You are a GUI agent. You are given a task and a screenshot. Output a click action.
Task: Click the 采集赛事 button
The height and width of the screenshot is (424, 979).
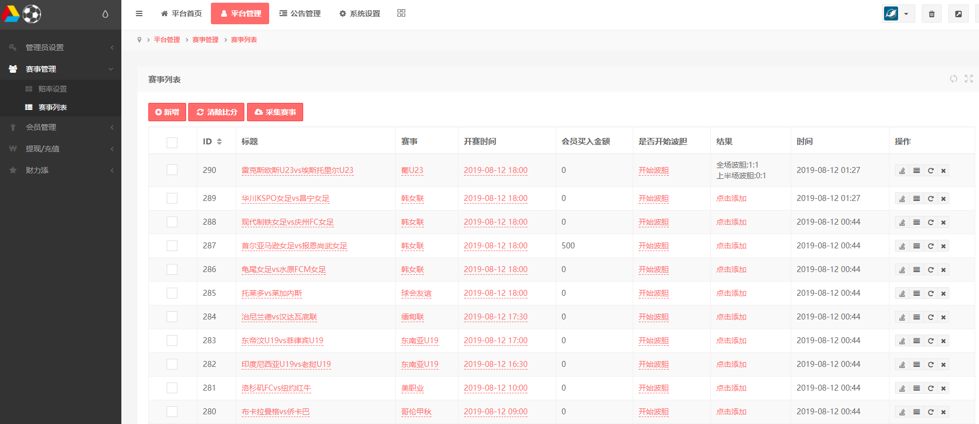pos(275,112)
